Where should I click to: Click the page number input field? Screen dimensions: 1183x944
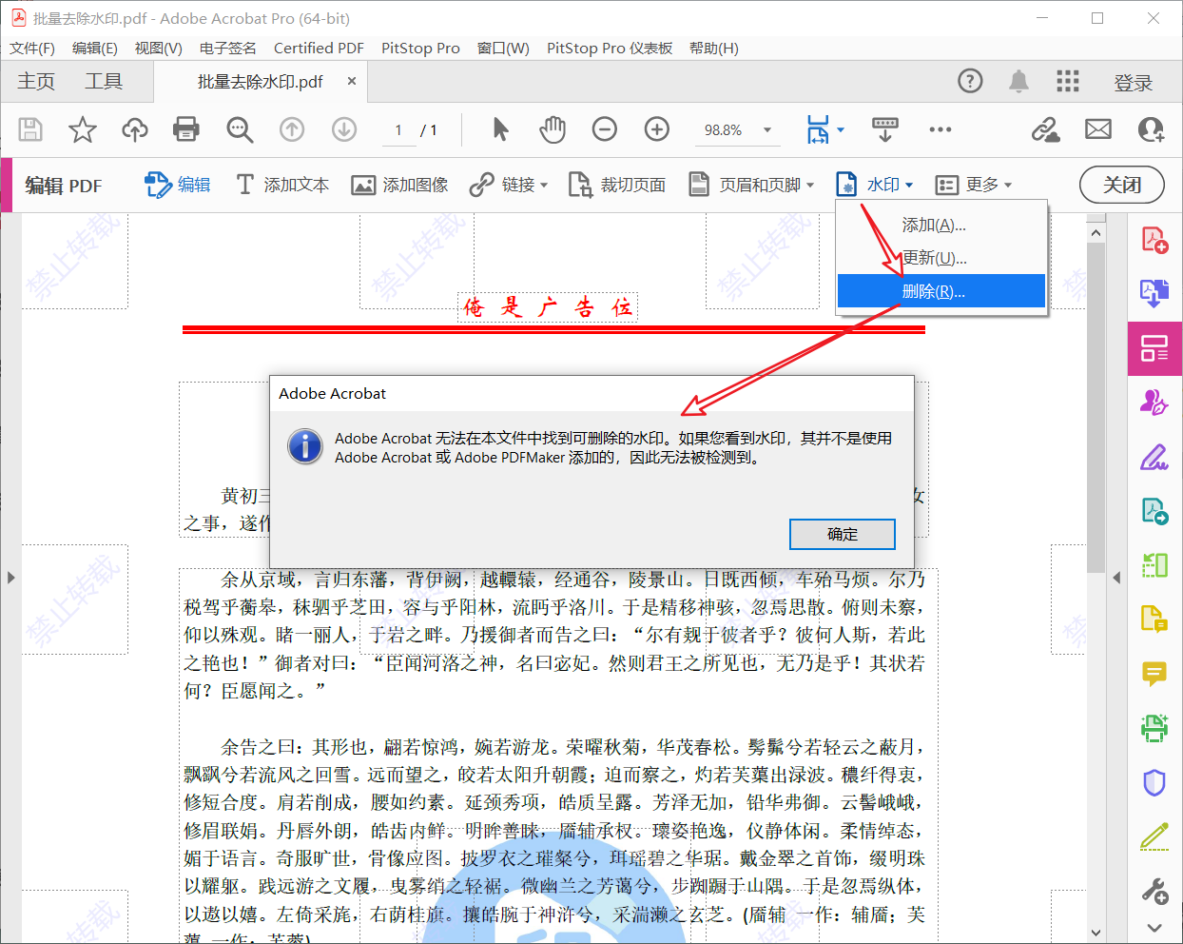tap(398, 130)
